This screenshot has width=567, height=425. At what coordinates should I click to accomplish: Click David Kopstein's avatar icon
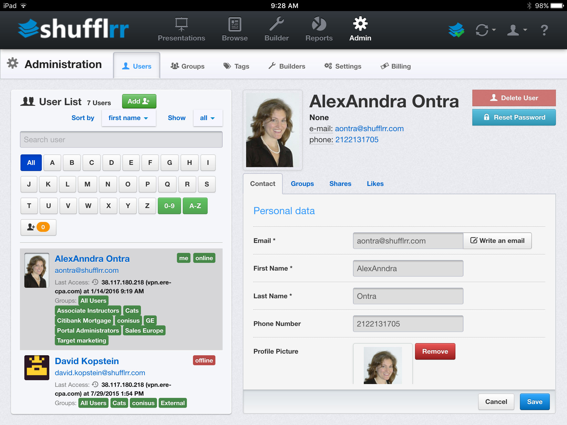pos(37,368)
